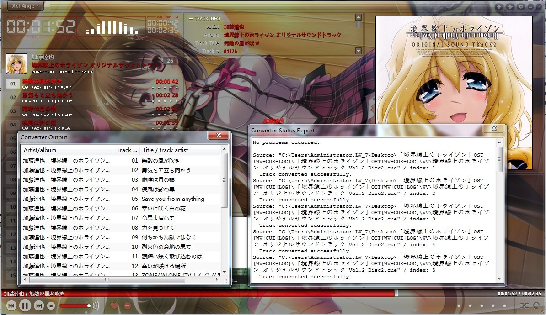Click the large album cover artwork
546x315 pixels.
[454, 93]
